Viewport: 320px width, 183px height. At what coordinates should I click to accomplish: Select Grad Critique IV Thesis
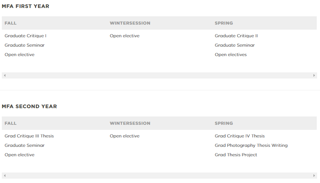pos(240,136)
